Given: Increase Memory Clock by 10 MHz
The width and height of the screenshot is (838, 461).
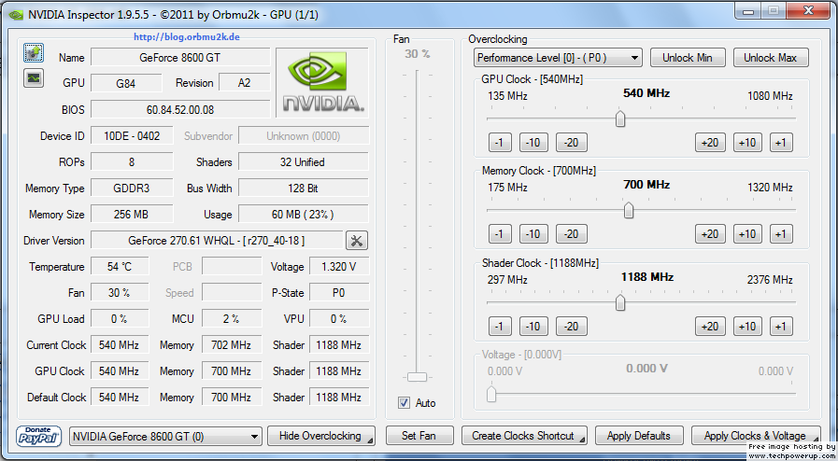Looking at the screenshot, I should [x=747, y=233].
